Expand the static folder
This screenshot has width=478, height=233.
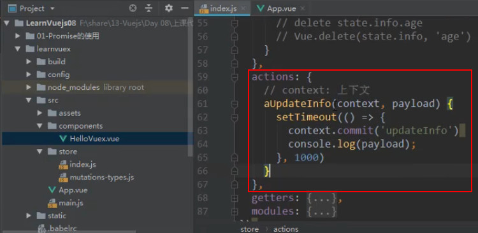click(x=29, y=216)
